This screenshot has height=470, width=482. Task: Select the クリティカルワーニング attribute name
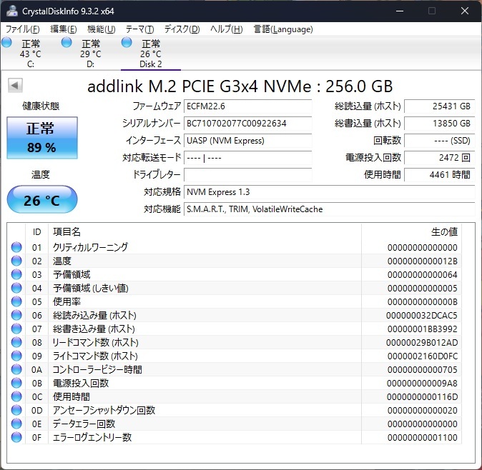90,247
